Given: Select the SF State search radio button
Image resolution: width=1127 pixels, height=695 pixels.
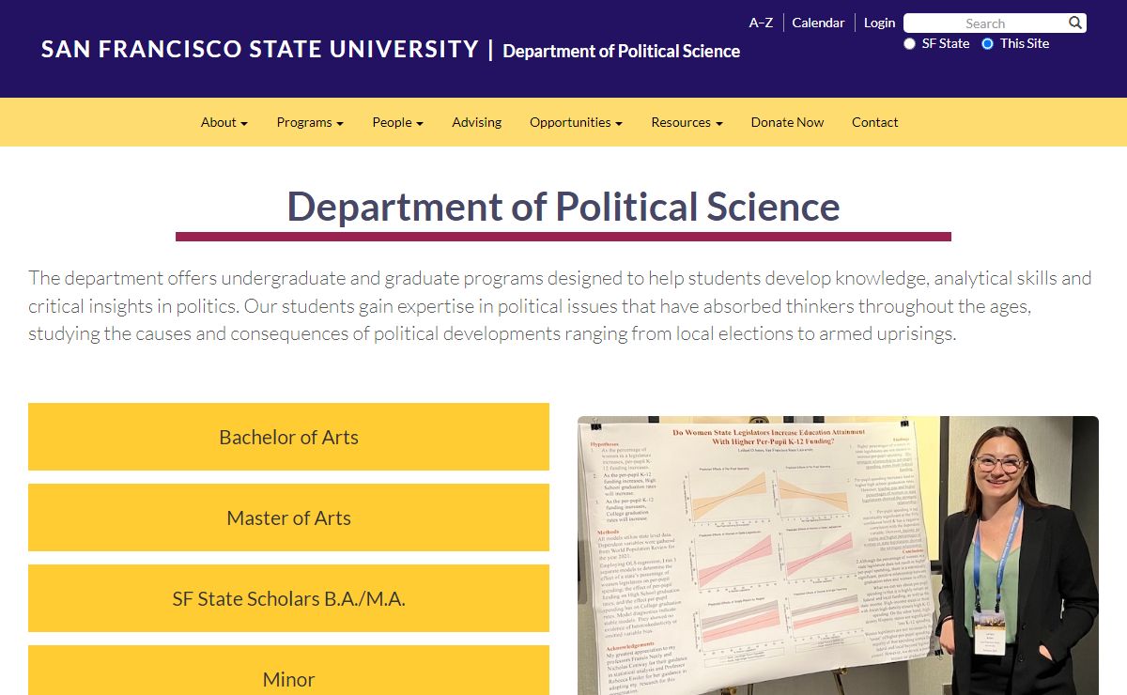Looking at the screenshot, I should pyautogui.click(x=909, y=43).
